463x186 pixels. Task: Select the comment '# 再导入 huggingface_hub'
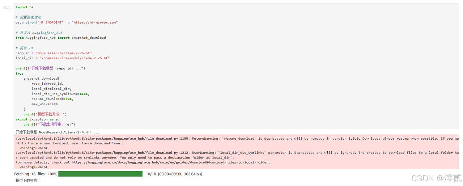(x=39, y=33)
